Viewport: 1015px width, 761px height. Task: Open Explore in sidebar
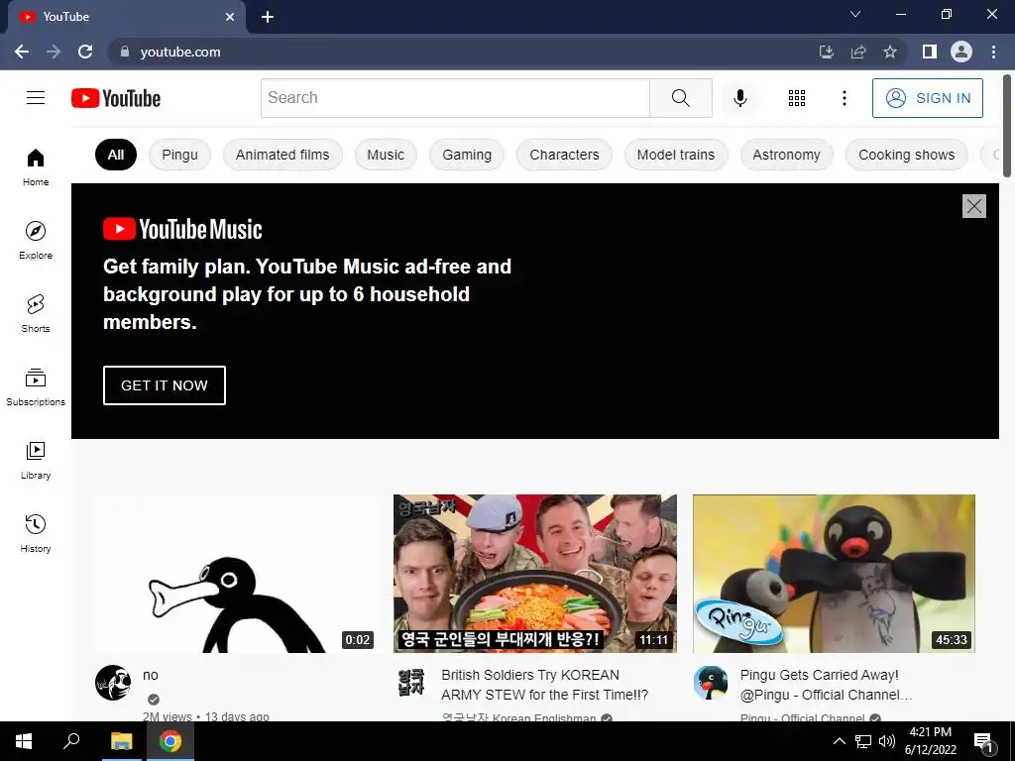click(36, 240)
